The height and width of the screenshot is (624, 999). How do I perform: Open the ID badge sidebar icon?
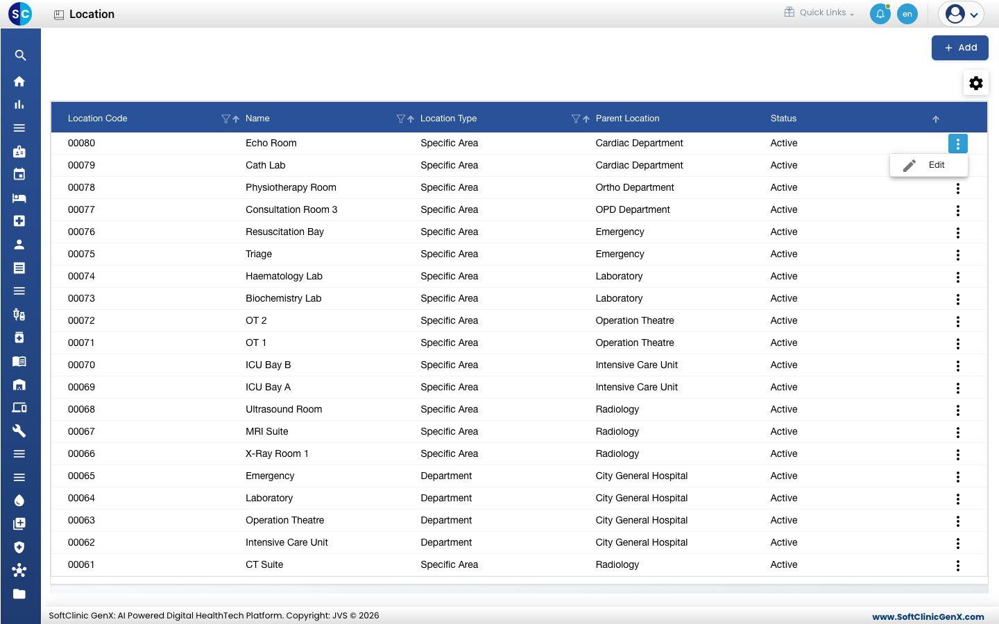tap(19, 151)
